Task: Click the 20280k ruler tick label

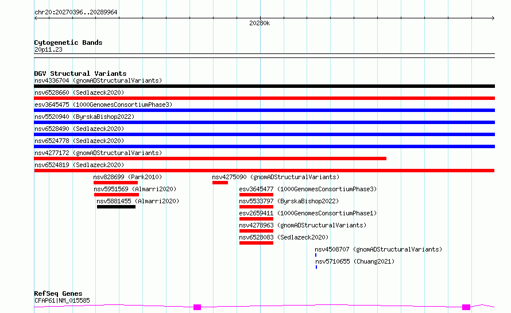Action: pyautogui.click(x=260, y=23)
